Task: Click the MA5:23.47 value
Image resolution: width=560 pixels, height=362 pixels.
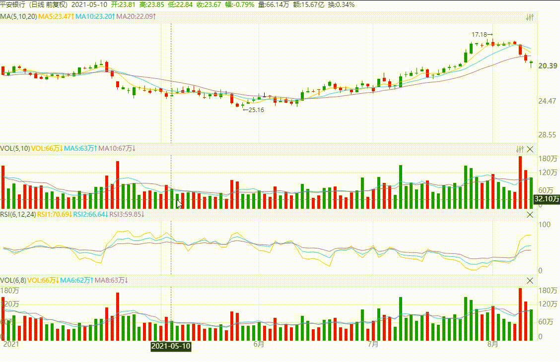Action: tap(56, 16)
